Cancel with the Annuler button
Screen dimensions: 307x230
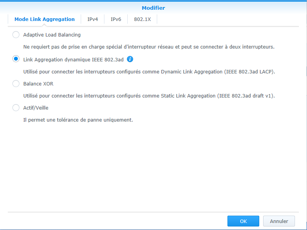click(279, 221)
